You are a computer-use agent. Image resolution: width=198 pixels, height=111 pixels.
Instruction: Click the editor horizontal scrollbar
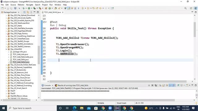[x=118, y=81]
